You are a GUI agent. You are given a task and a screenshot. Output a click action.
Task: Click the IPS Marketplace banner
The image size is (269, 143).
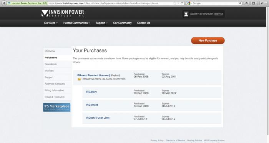coord(57,108)
